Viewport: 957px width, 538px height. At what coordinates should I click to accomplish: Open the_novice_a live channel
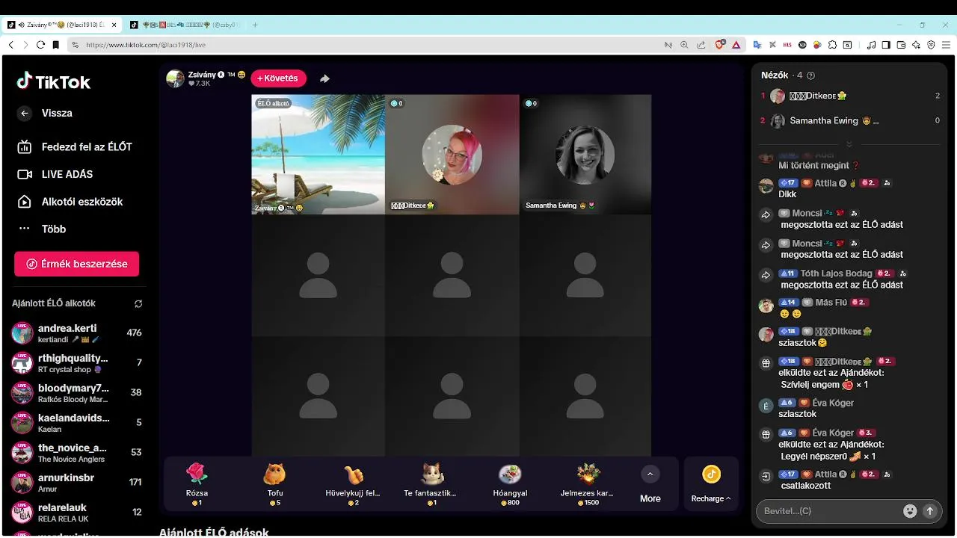76,453
